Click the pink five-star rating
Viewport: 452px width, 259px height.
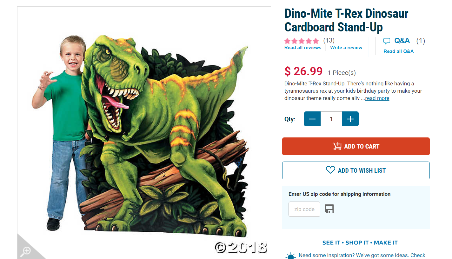[302, 41]
